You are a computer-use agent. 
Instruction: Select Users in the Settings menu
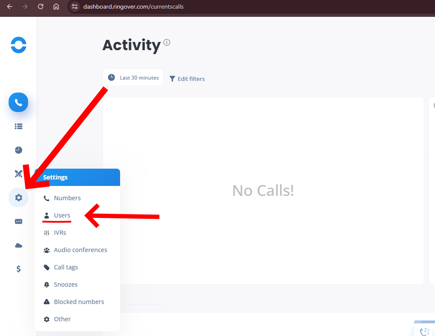[62, 215]
